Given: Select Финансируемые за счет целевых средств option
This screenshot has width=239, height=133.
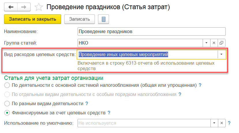Looking at the screenshot, I should coord(7,113).
